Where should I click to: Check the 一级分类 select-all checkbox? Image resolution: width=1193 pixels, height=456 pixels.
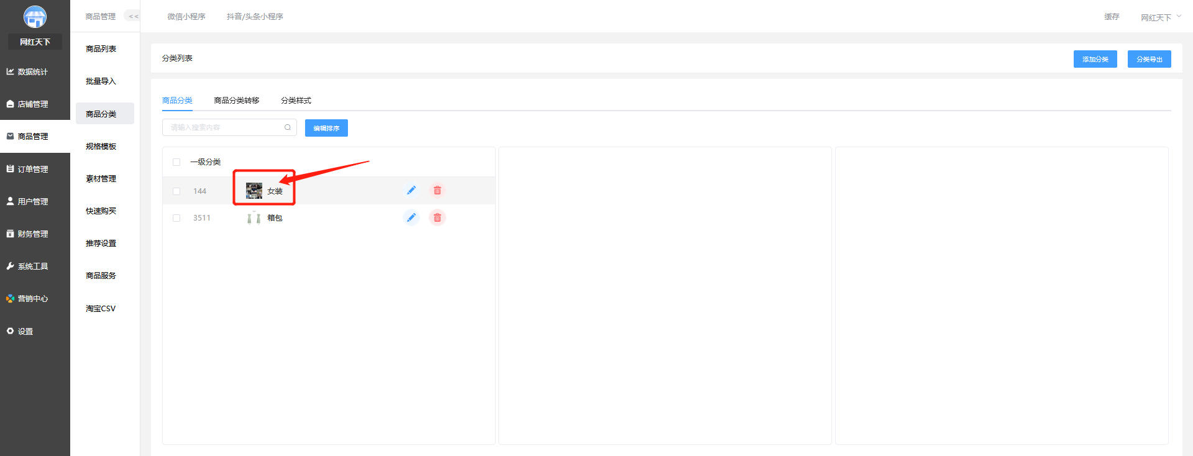click(176, 162)
